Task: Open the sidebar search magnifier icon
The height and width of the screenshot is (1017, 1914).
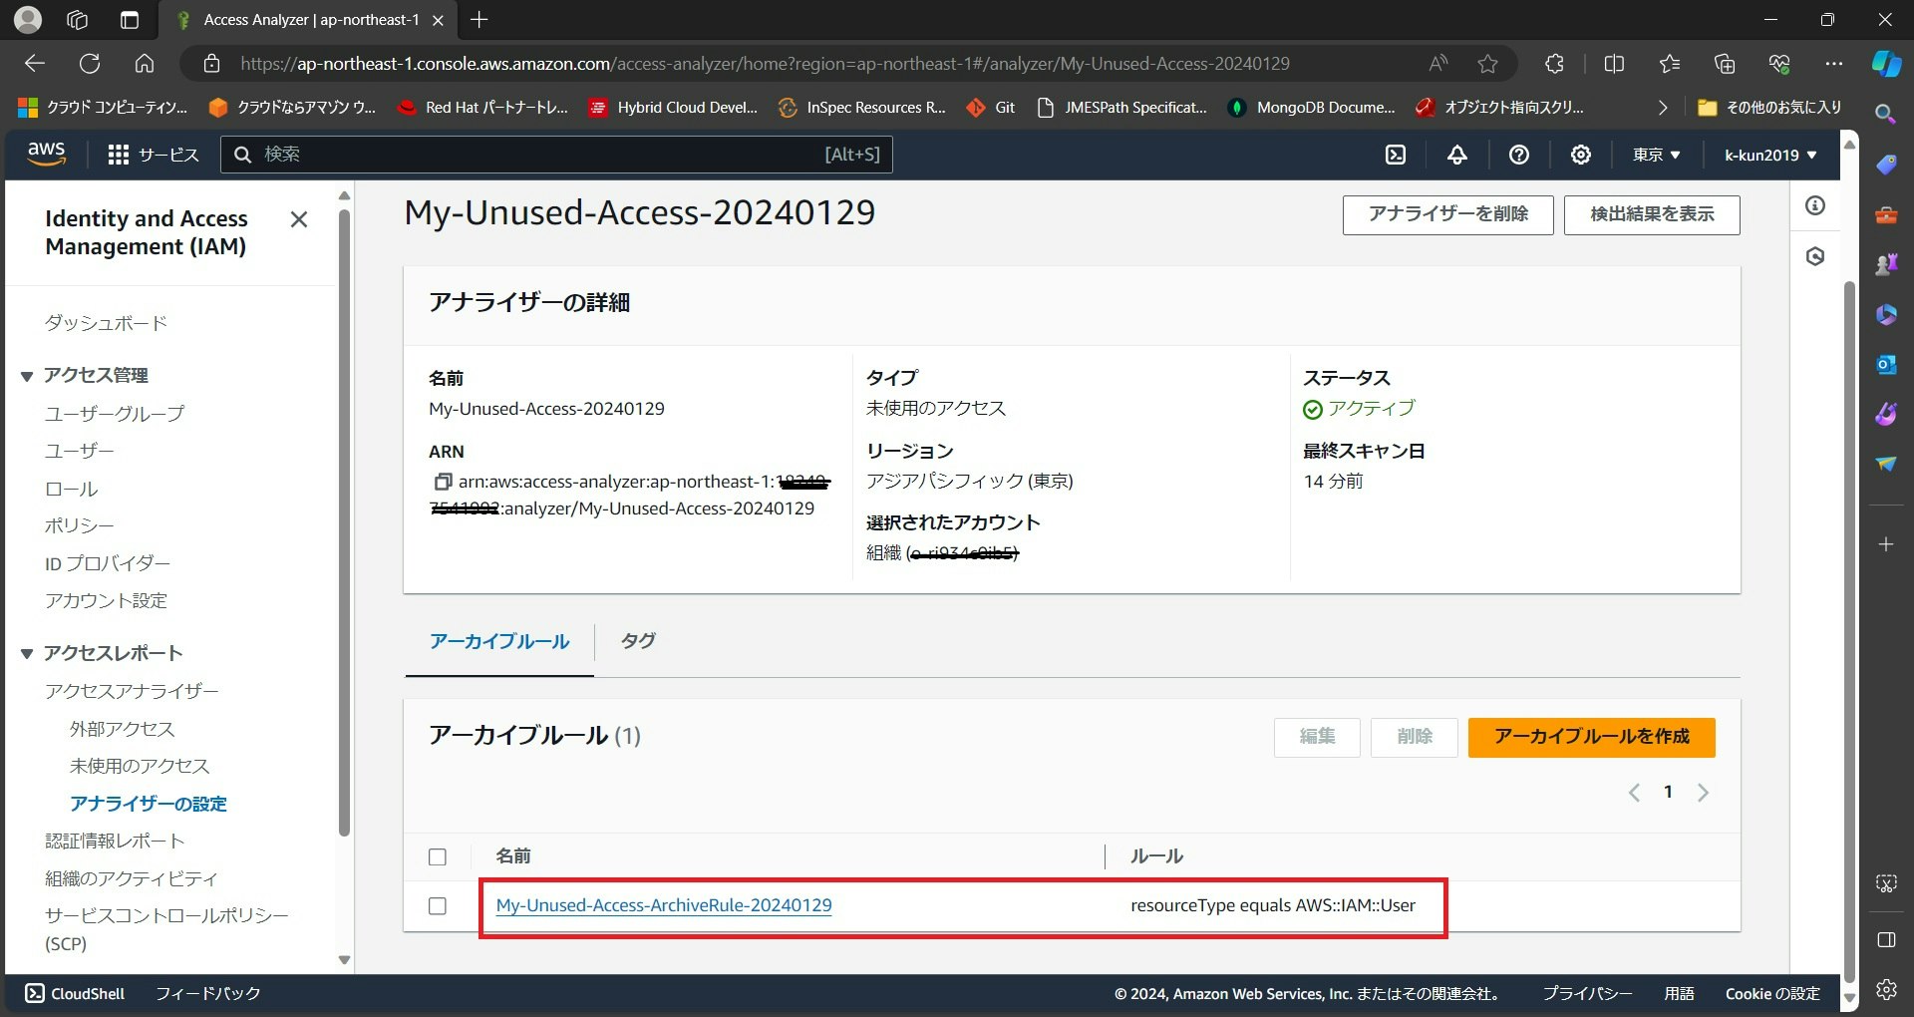Action: pyautogui.click(x=1885, y=114)
